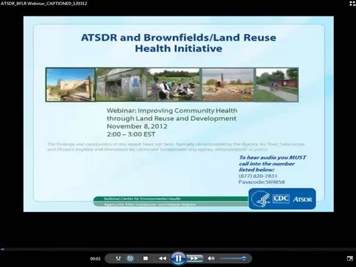This screenshot has width=356, height=267.
Task: Toggle shuffle mode in player controls
Action: (x=118, y=258)
